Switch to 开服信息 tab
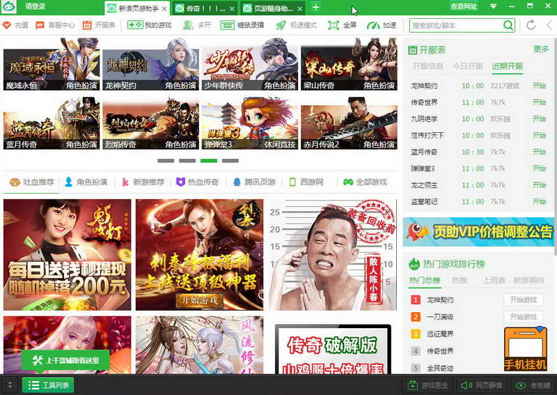This screenshot has width=557, height=395. pos(427,66)
